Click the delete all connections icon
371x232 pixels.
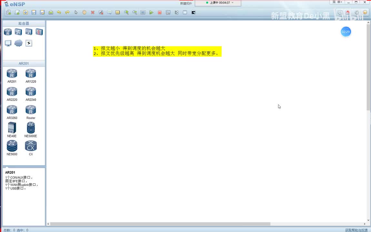tap(101, 12)
